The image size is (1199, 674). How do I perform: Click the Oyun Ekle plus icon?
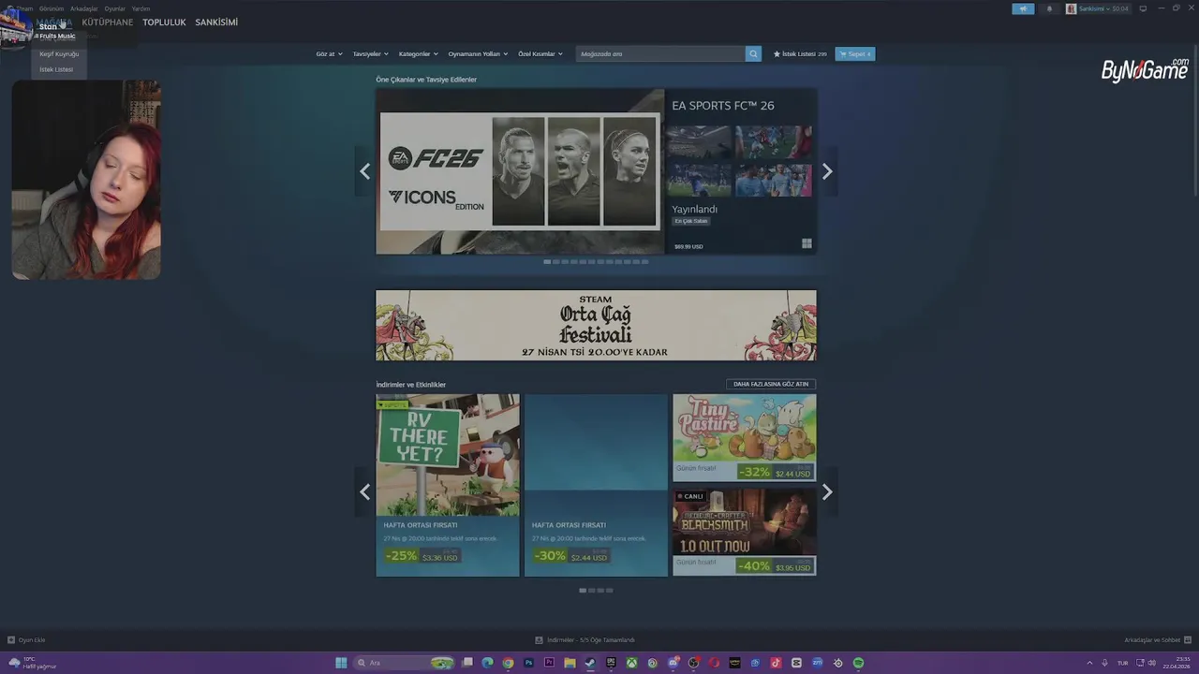click(11, 640)
